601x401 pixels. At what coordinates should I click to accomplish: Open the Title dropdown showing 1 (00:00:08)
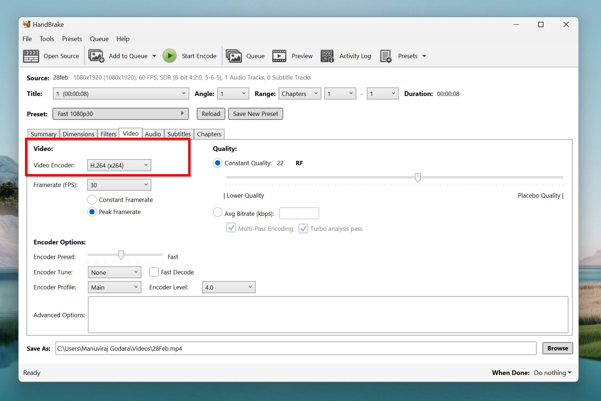(121, 93)
